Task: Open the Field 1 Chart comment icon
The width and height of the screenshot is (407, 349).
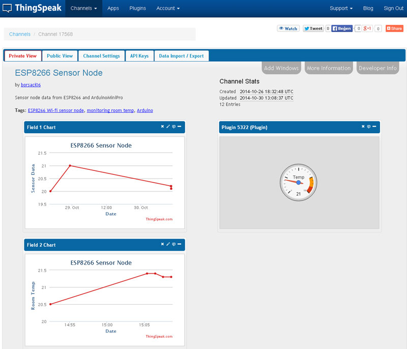Action: point(173,126)
